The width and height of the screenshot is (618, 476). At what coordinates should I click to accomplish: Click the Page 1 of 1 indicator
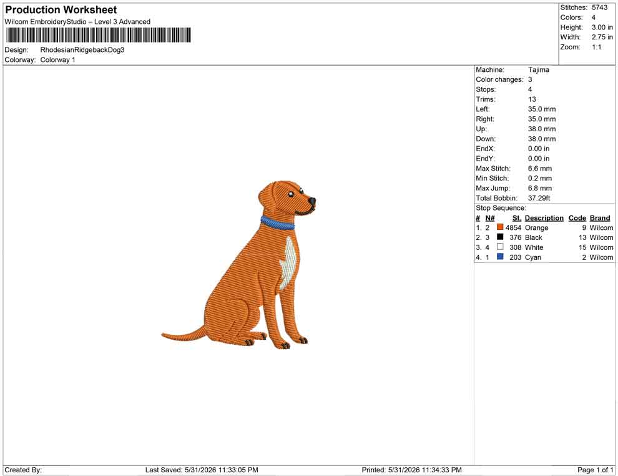[x=595, y=470]
